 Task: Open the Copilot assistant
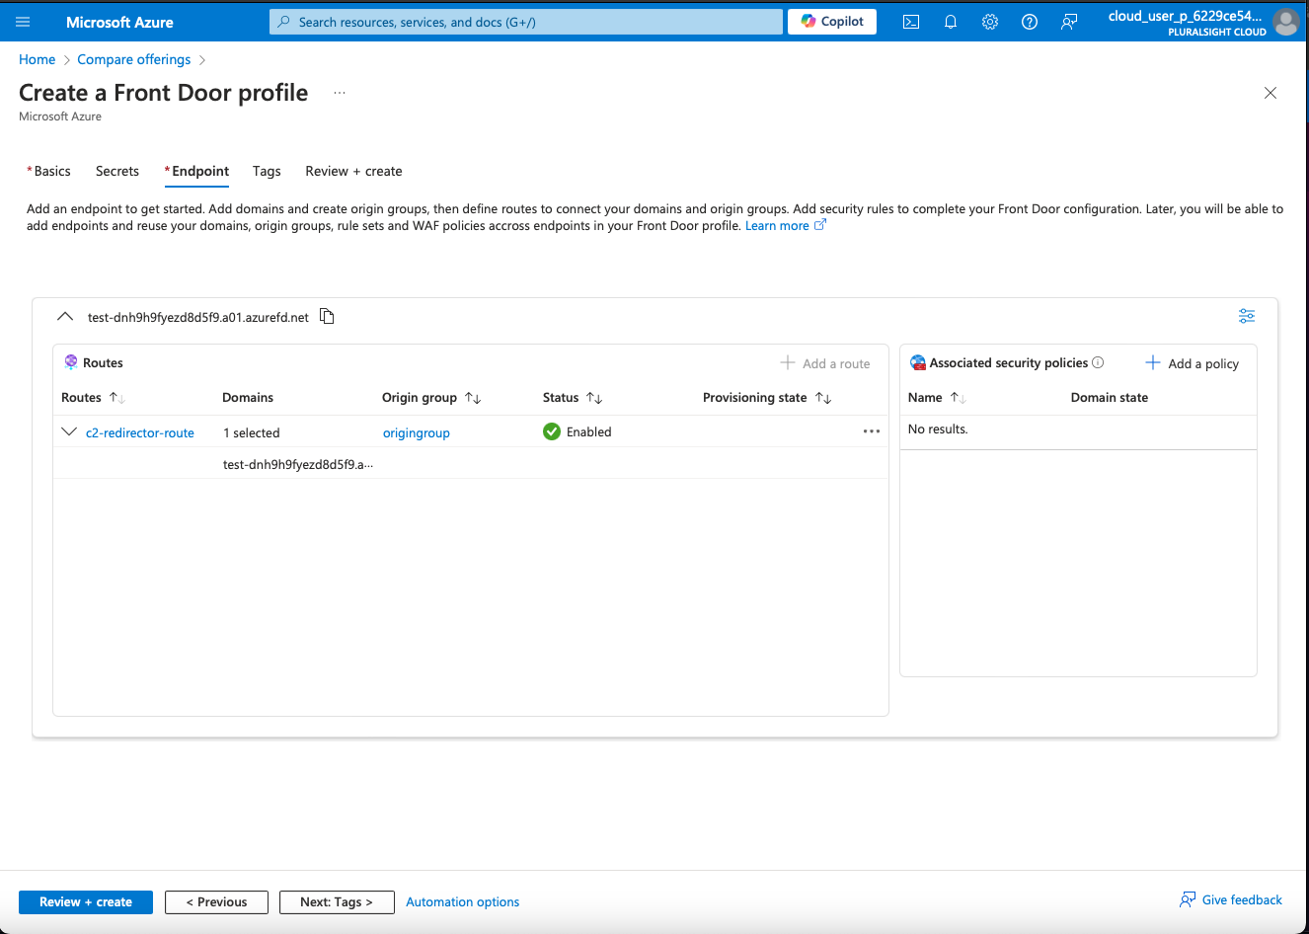click(x=832, y=22)
